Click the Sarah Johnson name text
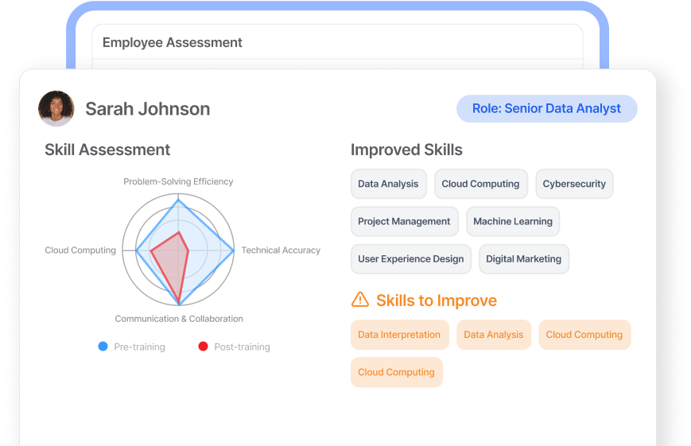 coord(148,109)
